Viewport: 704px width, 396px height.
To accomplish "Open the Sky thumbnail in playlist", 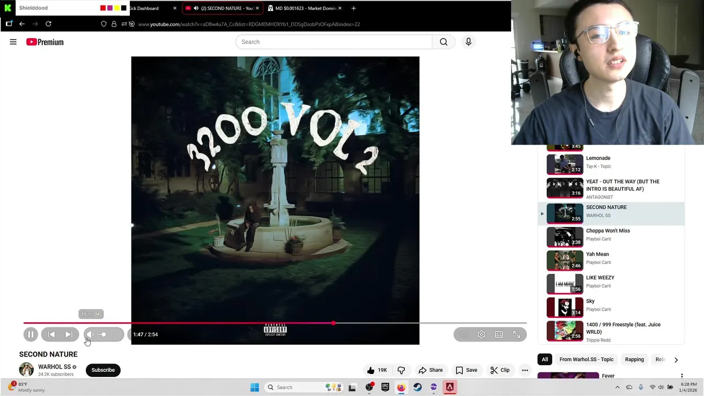I will [x=565, y=307].
